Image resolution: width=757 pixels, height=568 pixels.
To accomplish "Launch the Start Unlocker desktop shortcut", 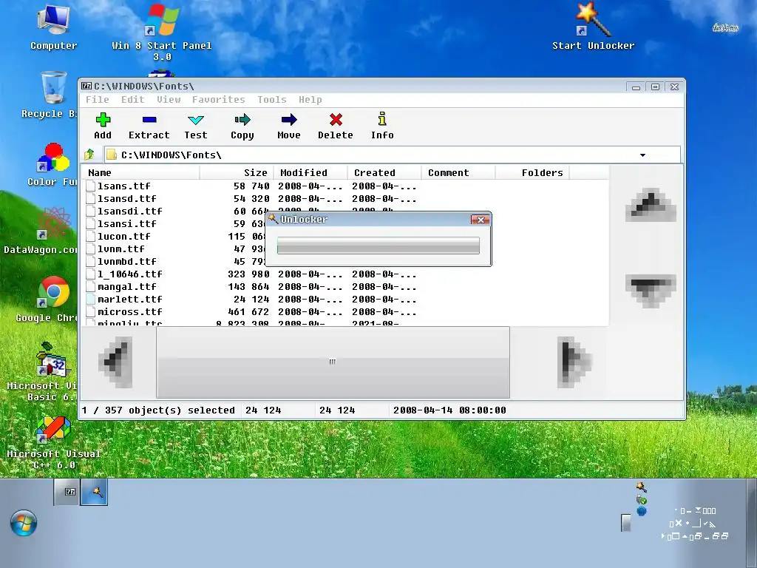I will tap(594, 27).
